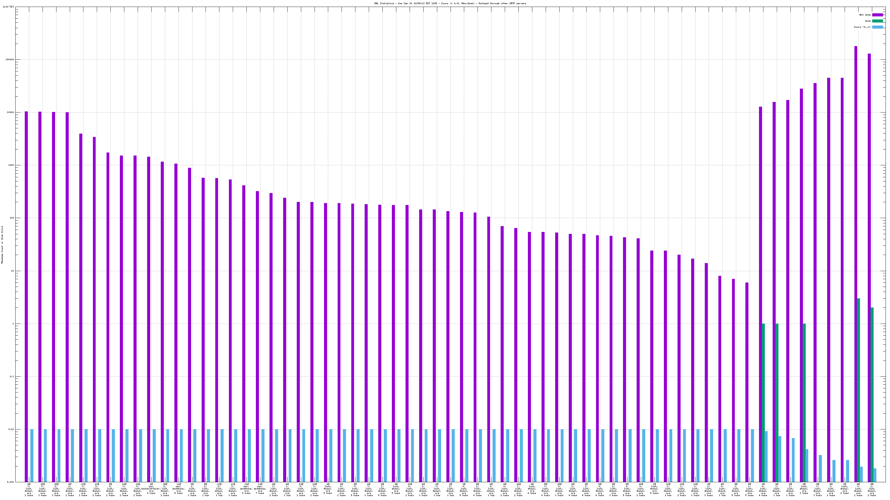Click the 100000 y-axis tick label

pos(10,59)
